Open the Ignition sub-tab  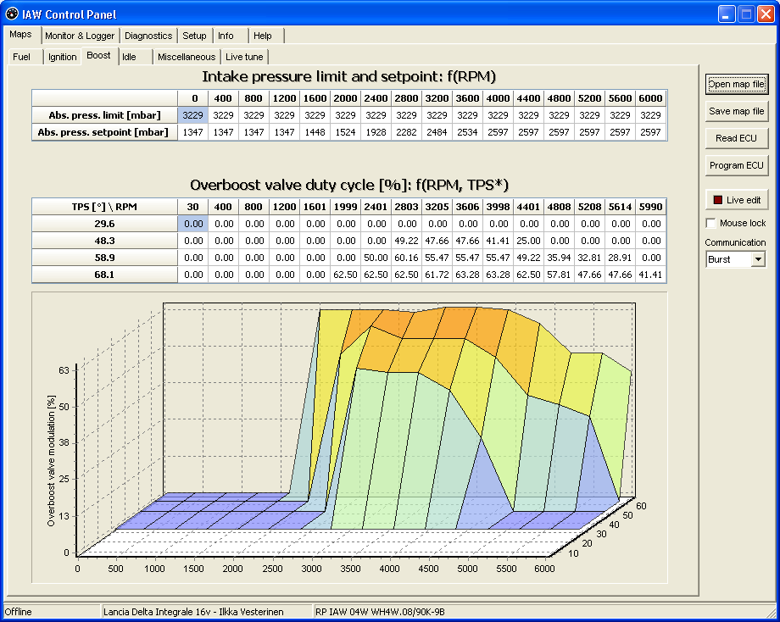(62, 57)
